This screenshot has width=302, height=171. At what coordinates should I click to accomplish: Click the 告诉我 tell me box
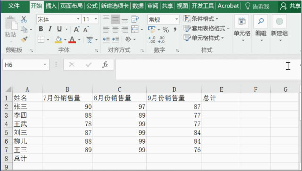(257, 6)
